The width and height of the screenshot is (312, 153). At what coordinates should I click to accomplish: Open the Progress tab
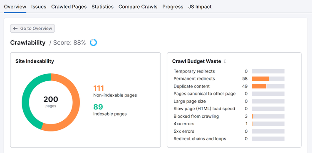(173, 7)
